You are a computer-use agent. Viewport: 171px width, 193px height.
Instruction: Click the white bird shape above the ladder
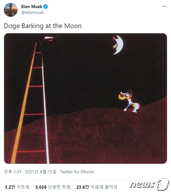click(49, 38)
